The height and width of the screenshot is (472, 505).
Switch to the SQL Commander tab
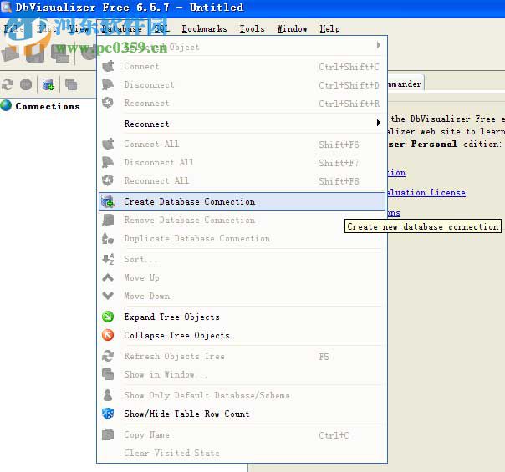[x=406, y=84]
